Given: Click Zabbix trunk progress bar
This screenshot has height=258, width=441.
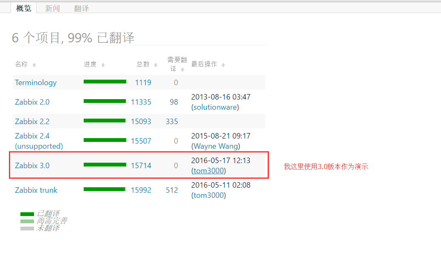Looking at the screenshot, I should (x=105, y=189).
